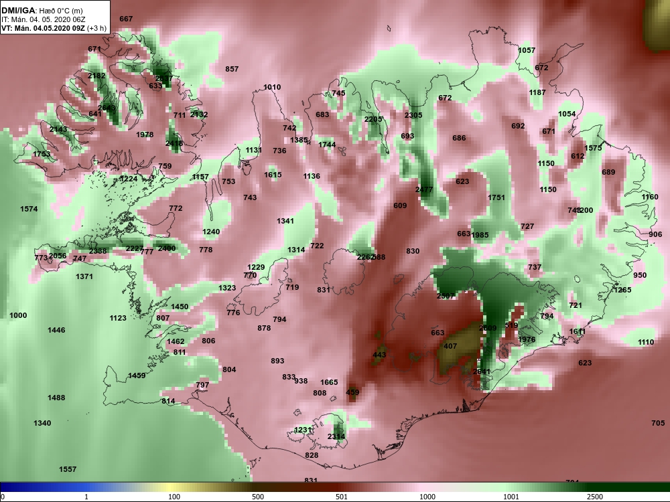Click the map value "1985"

click(x=480, y=235)
